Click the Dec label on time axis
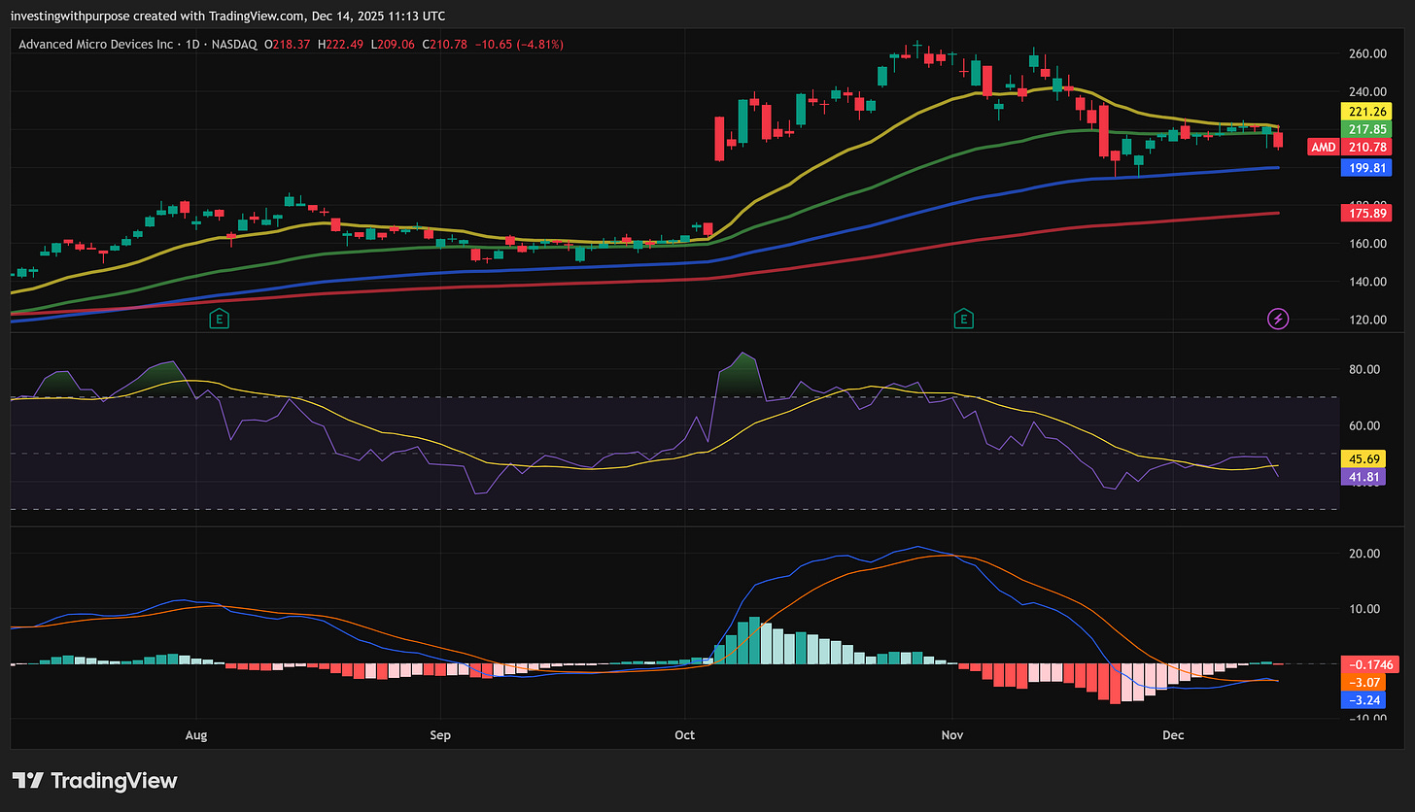The image size is (1415, 812). (1173, 735)
